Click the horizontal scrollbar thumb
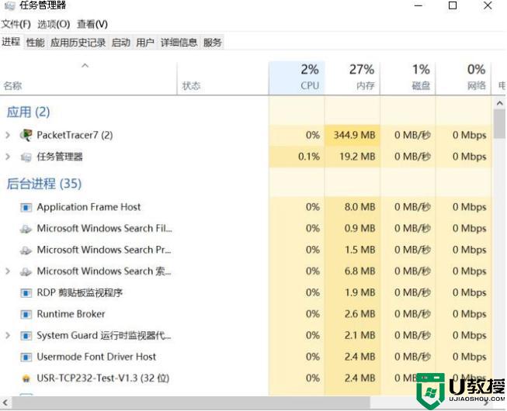The width and height of the screenshot is (507, 411). coord(191,403)
